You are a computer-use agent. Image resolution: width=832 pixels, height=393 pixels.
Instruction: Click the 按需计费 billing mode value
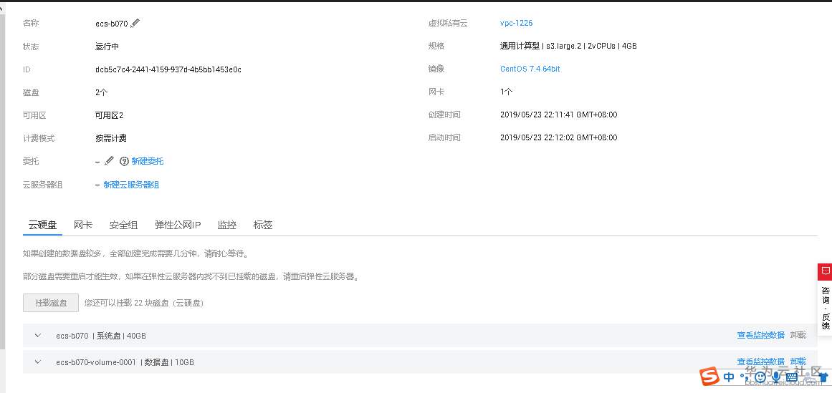[111, 138]
